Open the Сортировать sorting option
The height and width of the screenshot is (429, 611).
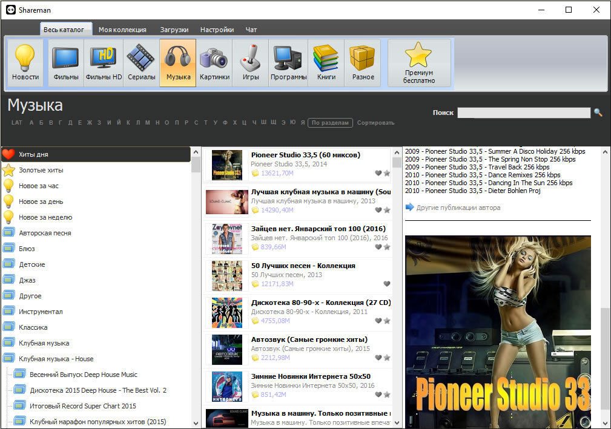[375, 123]
